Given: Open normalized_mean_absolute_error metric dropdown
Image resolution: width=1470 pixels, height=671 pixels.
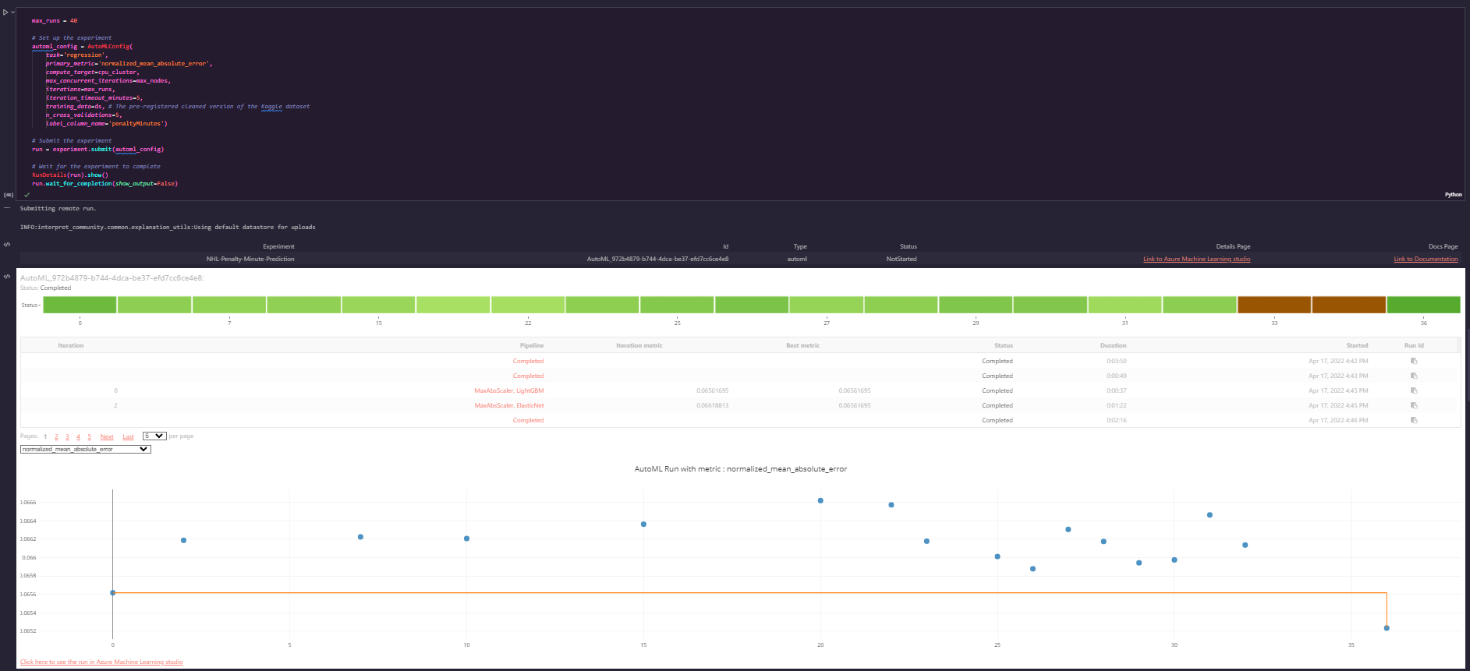Looking at the screenshot, I should pos(85,449).
